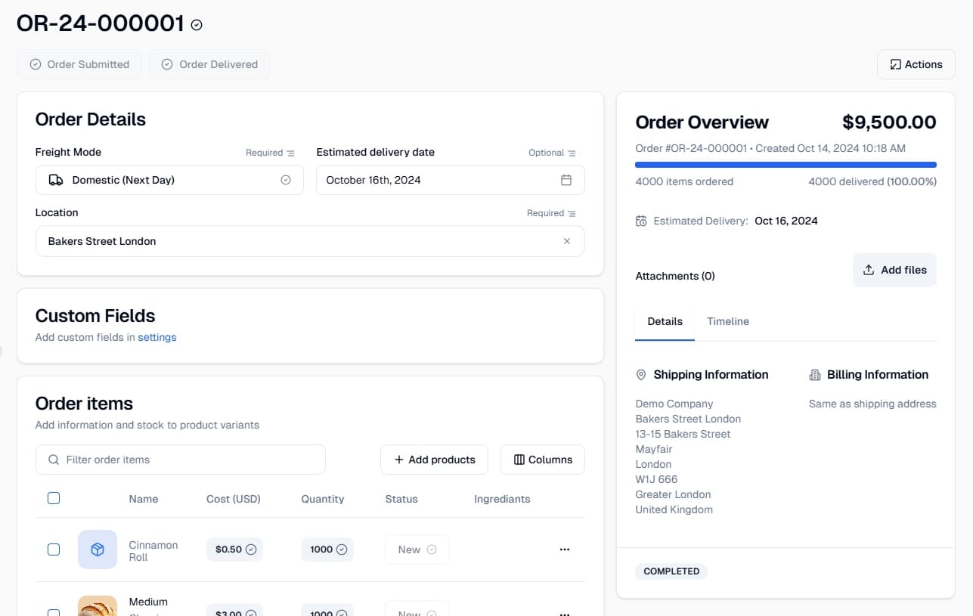
Task: Open settings via the Custom Fields link
Action: (157, 337)
